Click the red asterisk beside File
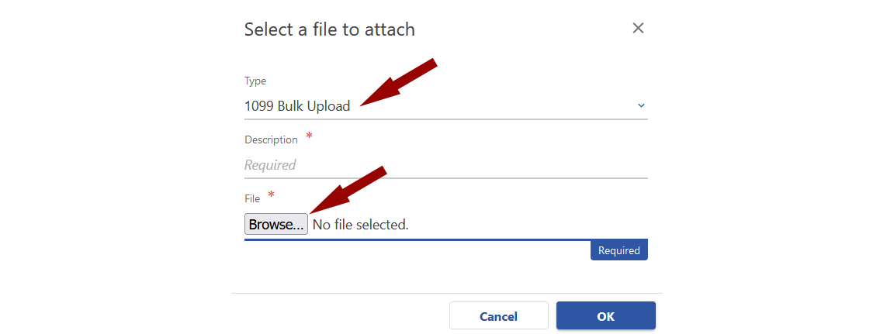 (272, 195)
